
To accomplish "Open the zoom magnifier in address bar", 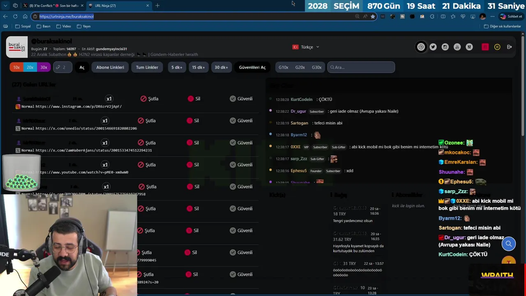I will (357, 16).
